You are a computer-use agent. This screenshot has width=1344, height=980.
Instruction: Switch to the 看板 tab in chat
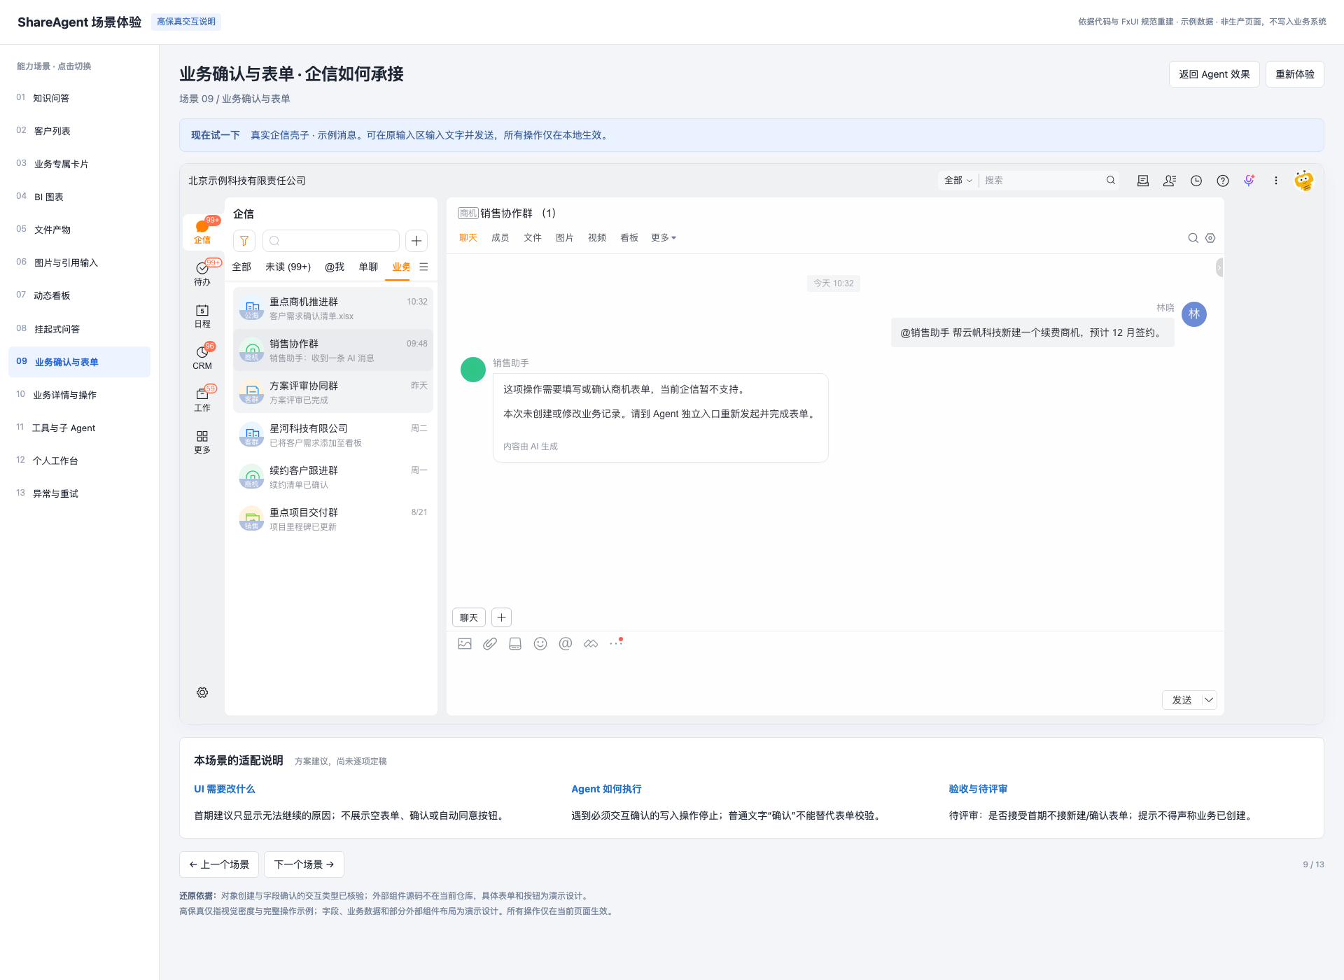tap(629, 238)
